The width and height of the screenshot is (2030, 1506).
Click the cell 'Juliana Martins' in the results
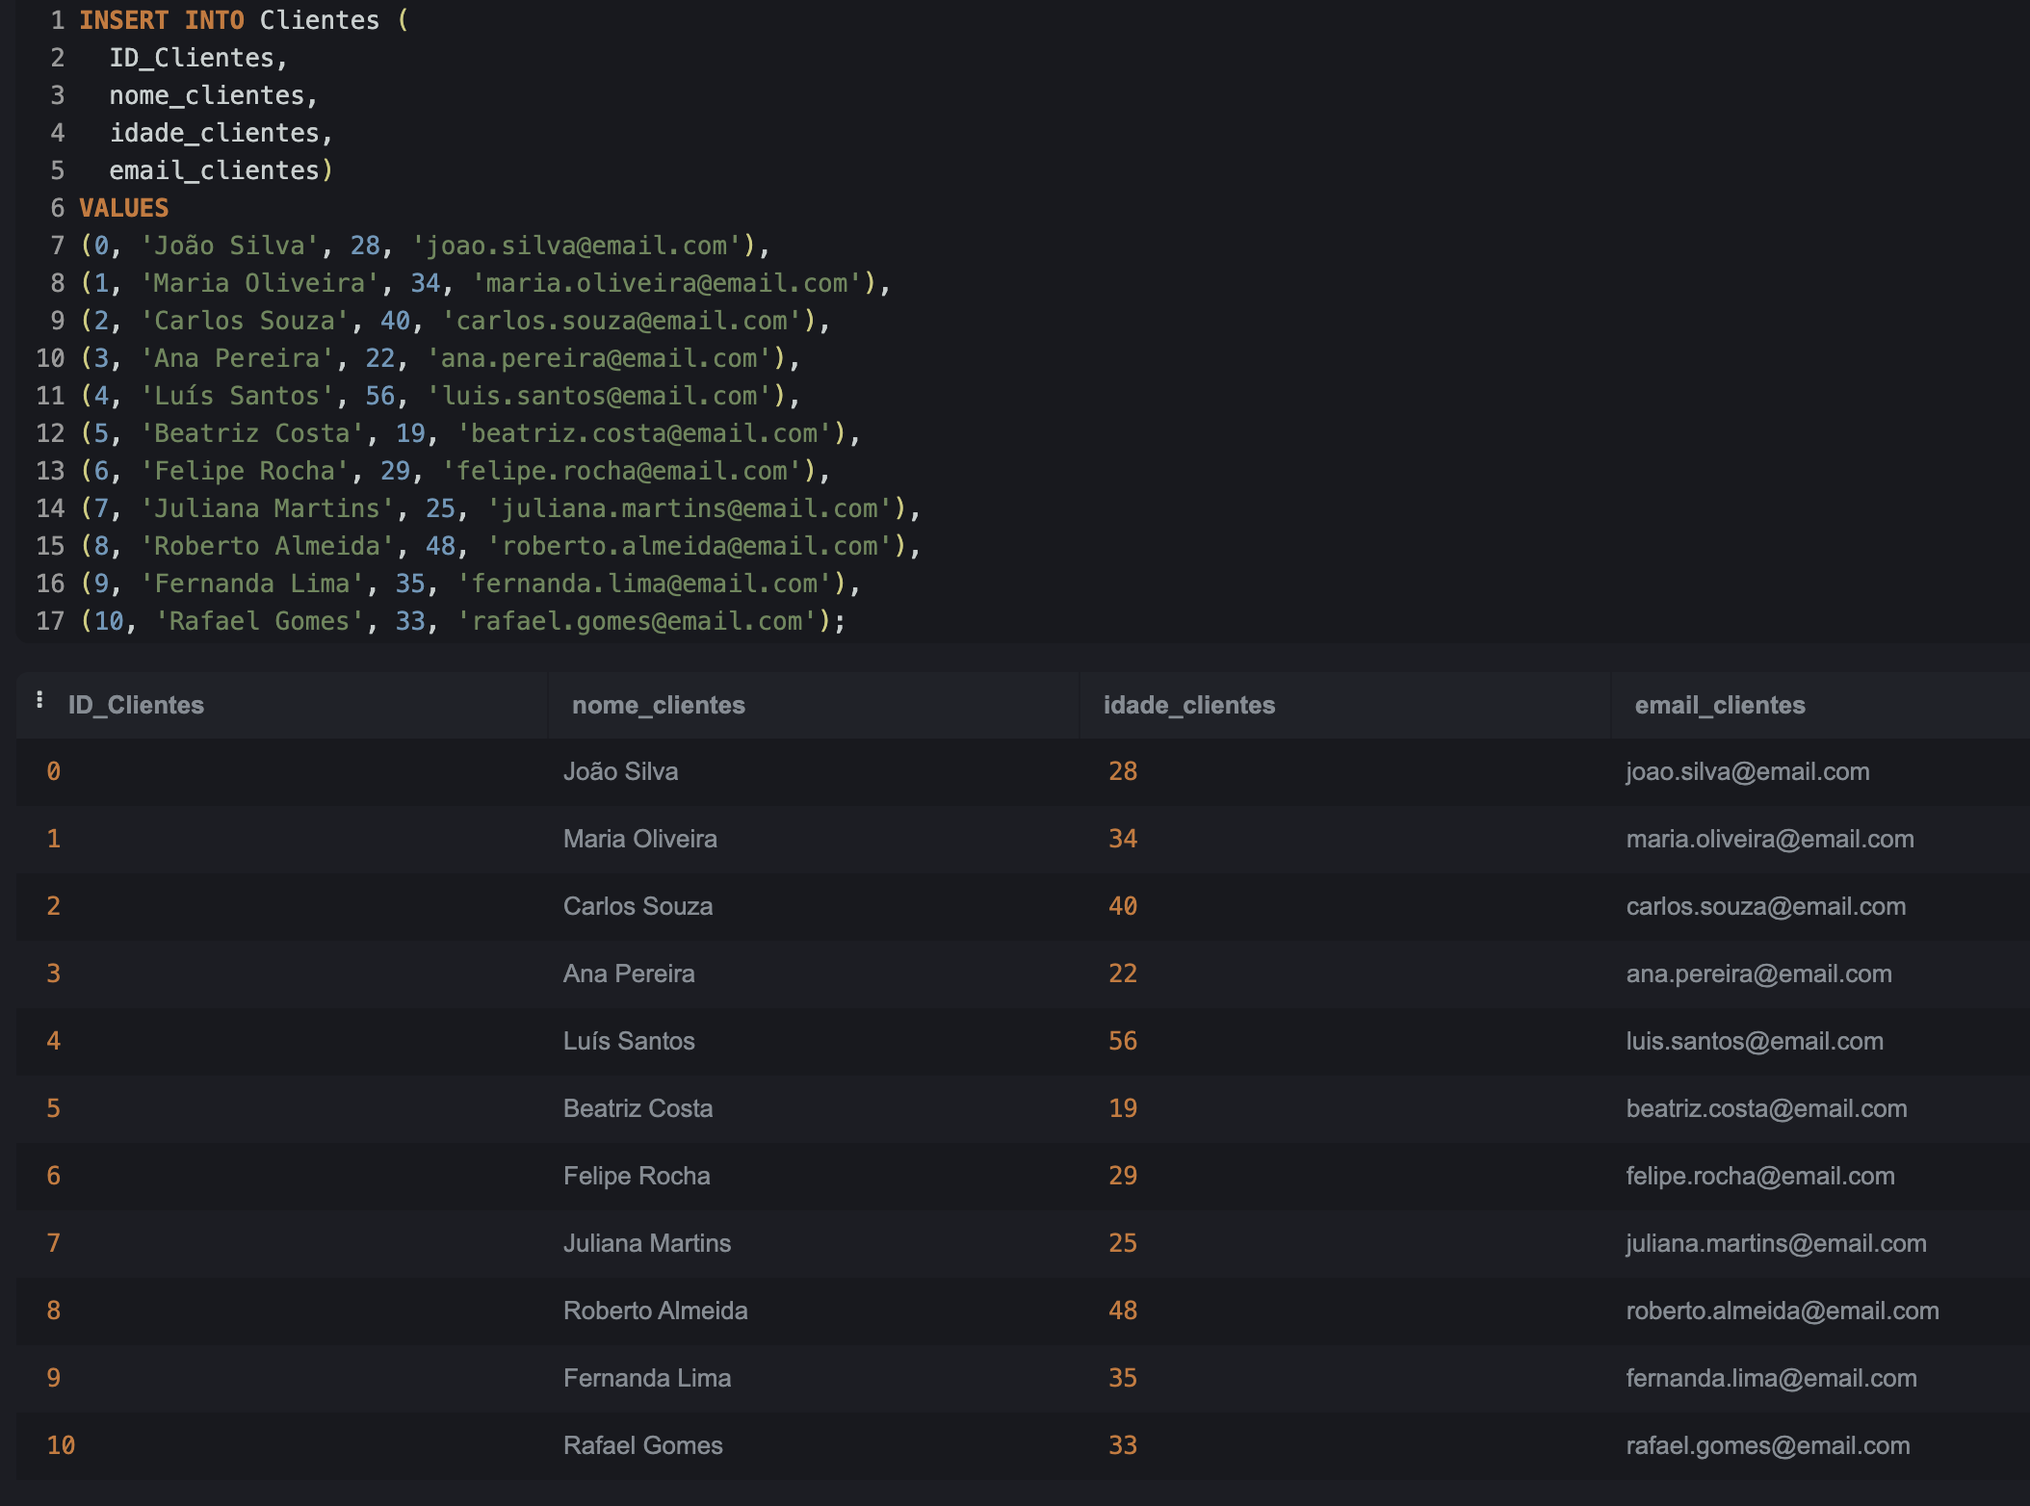pos(647,1243)
